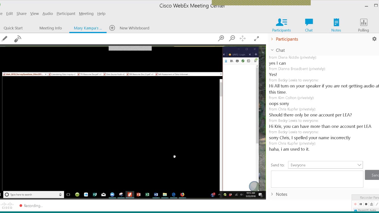Collapse the Chat panel section

click(x=272, y=50)
